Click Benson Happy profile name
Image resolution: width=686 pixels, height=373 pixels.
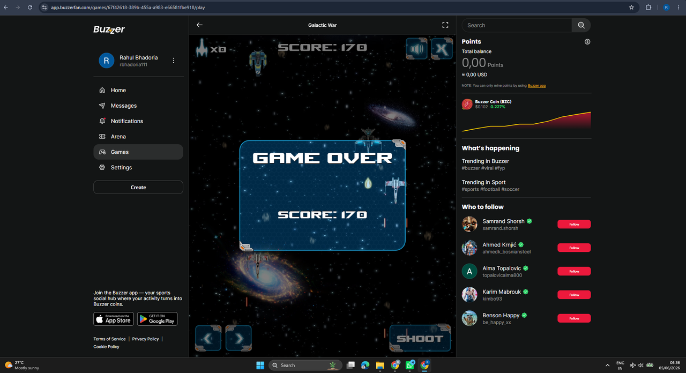(501, 315)
